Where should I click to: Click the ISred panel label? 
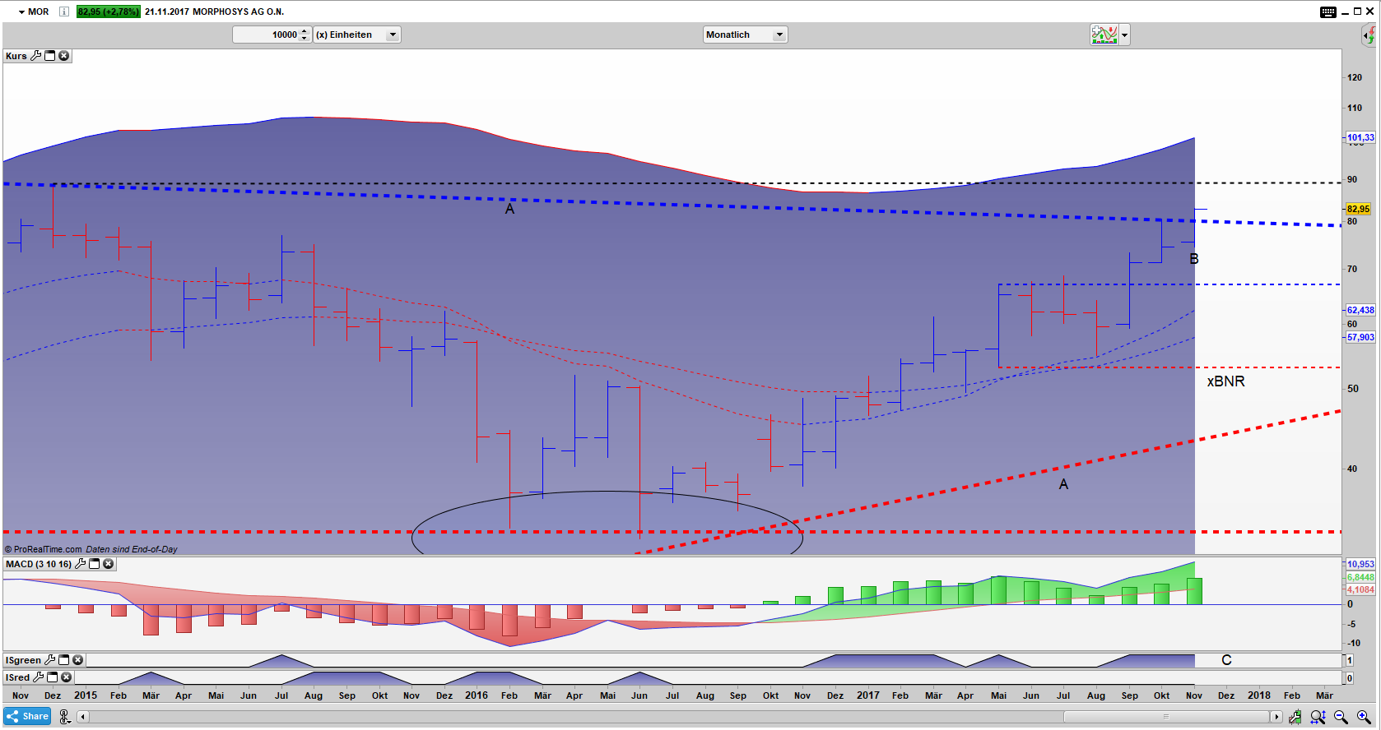point(17,677)
